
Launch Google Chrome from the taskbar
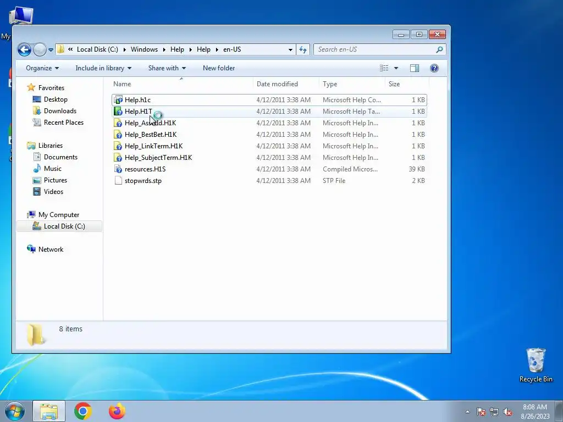(83, 411)
